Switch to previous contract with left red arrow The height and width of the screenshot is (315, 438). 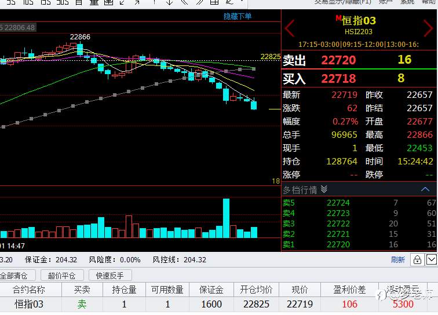290,28
